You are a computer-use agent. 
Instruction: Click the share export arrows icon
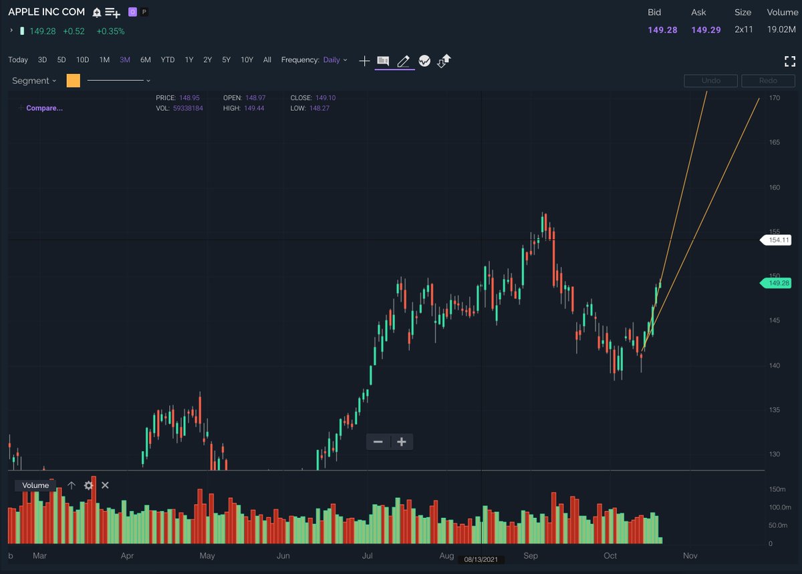(444, 61)
